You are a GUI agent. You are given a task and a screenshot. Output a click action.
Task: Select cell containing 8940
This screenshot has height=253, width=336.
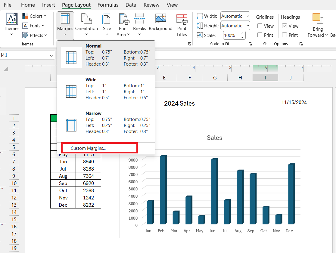pyautogui.click(x=88, y=162)
